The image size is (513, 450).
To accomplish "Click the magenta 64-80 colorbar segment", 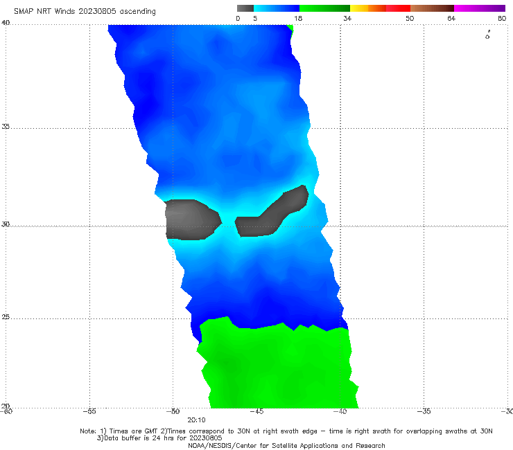I will coord(480,8).
